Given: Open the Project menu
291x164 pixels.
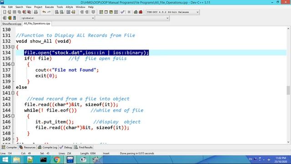Looking at the screenshot, I should tap(38, 7).
